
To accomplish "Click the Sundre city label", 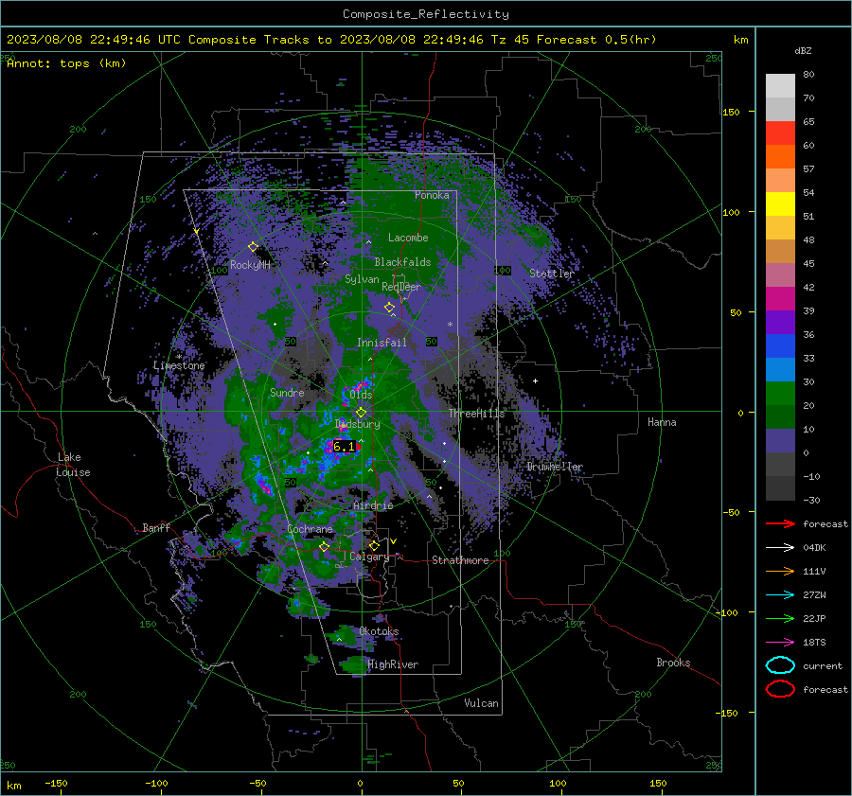I will tap(287, 392).
